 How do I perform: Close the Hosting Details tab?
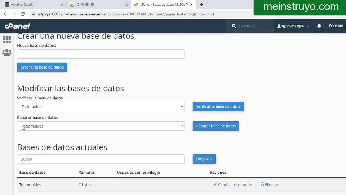point(62,5)
